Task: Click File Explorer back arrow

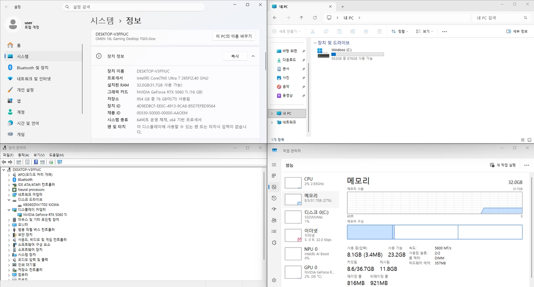Action: tap(275, 18)
